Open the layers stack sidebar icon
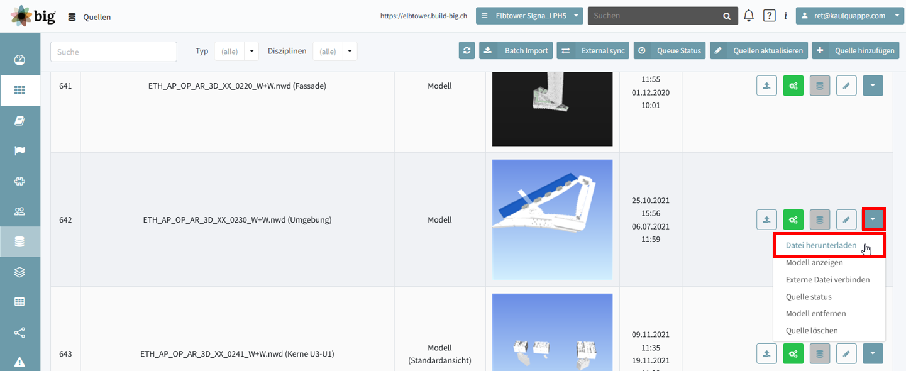This screenshot has width=906, height=371. tap(19, 272)
